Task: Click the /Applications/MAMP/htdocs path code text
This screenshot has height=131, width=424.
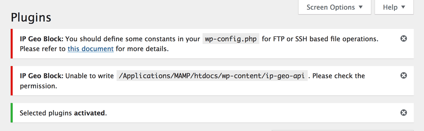Action: [212, 76]
